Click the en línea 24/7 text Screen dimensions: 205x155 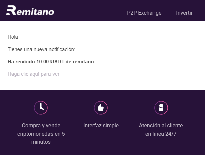(x=161, y=134)
